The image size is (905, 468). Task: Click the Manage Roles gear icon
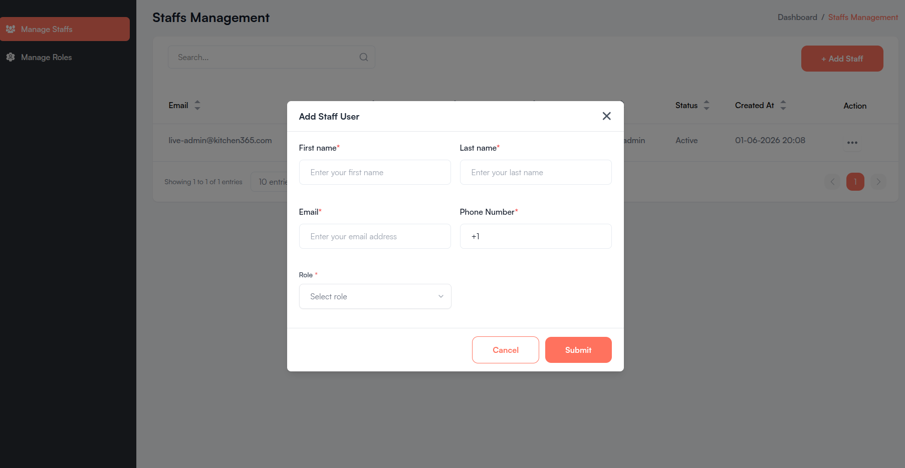11,57
